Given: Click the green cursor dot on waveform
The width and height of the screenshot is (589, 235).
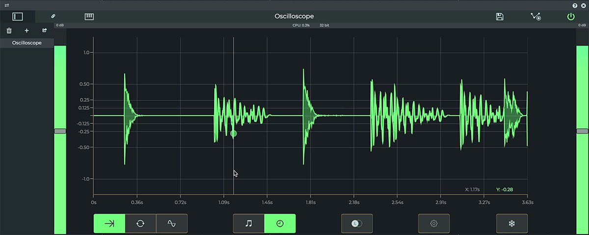Looking at the screenshot, I should 234,133.
